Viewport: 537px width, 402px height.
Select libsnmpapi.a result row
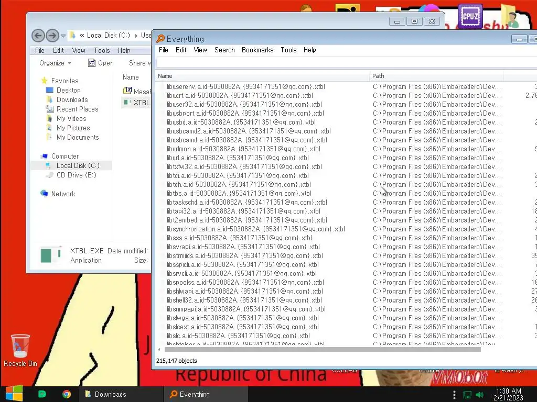coord(246,309)
